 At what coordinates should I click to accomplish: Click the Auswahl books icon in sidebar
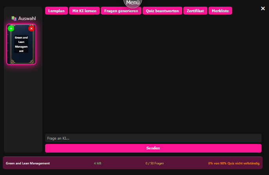click(14, 18)
